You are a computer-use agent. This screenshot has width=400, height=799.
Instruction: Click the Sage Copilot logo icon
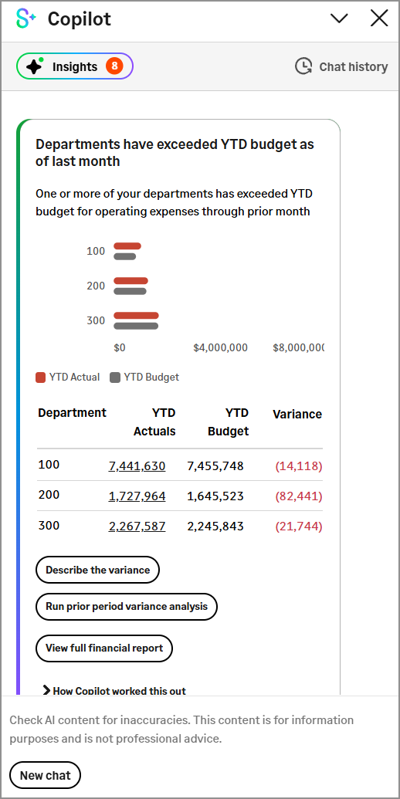(26, 19)
